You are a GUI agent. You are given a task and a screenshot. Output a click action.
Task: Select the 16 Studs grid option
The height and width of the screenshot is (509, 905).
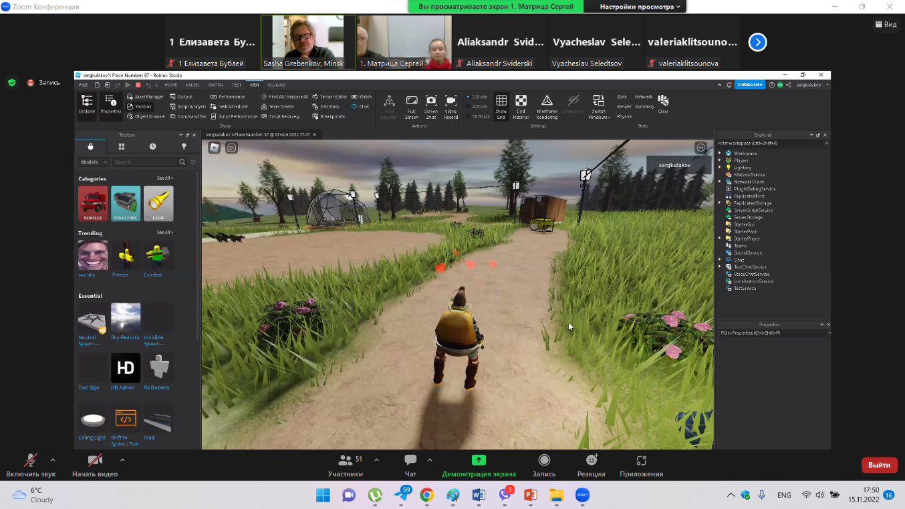[477, 116]
